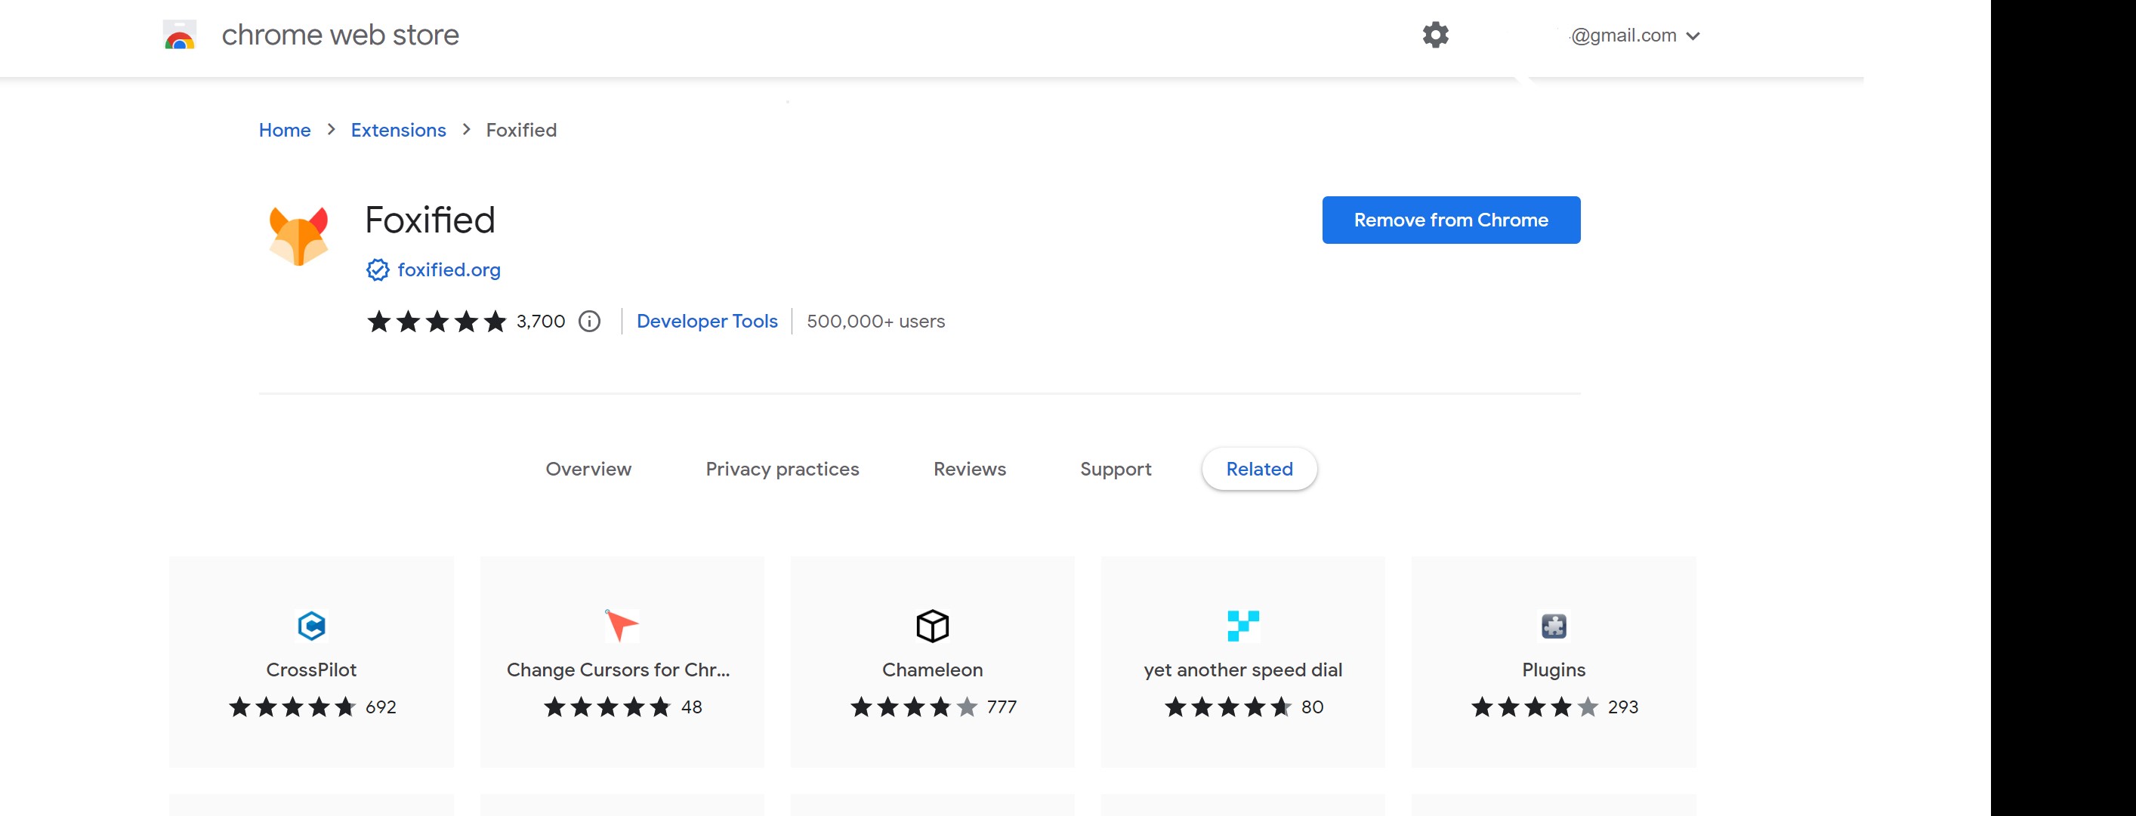Open the Developer Tools category link

click(706, 322)
